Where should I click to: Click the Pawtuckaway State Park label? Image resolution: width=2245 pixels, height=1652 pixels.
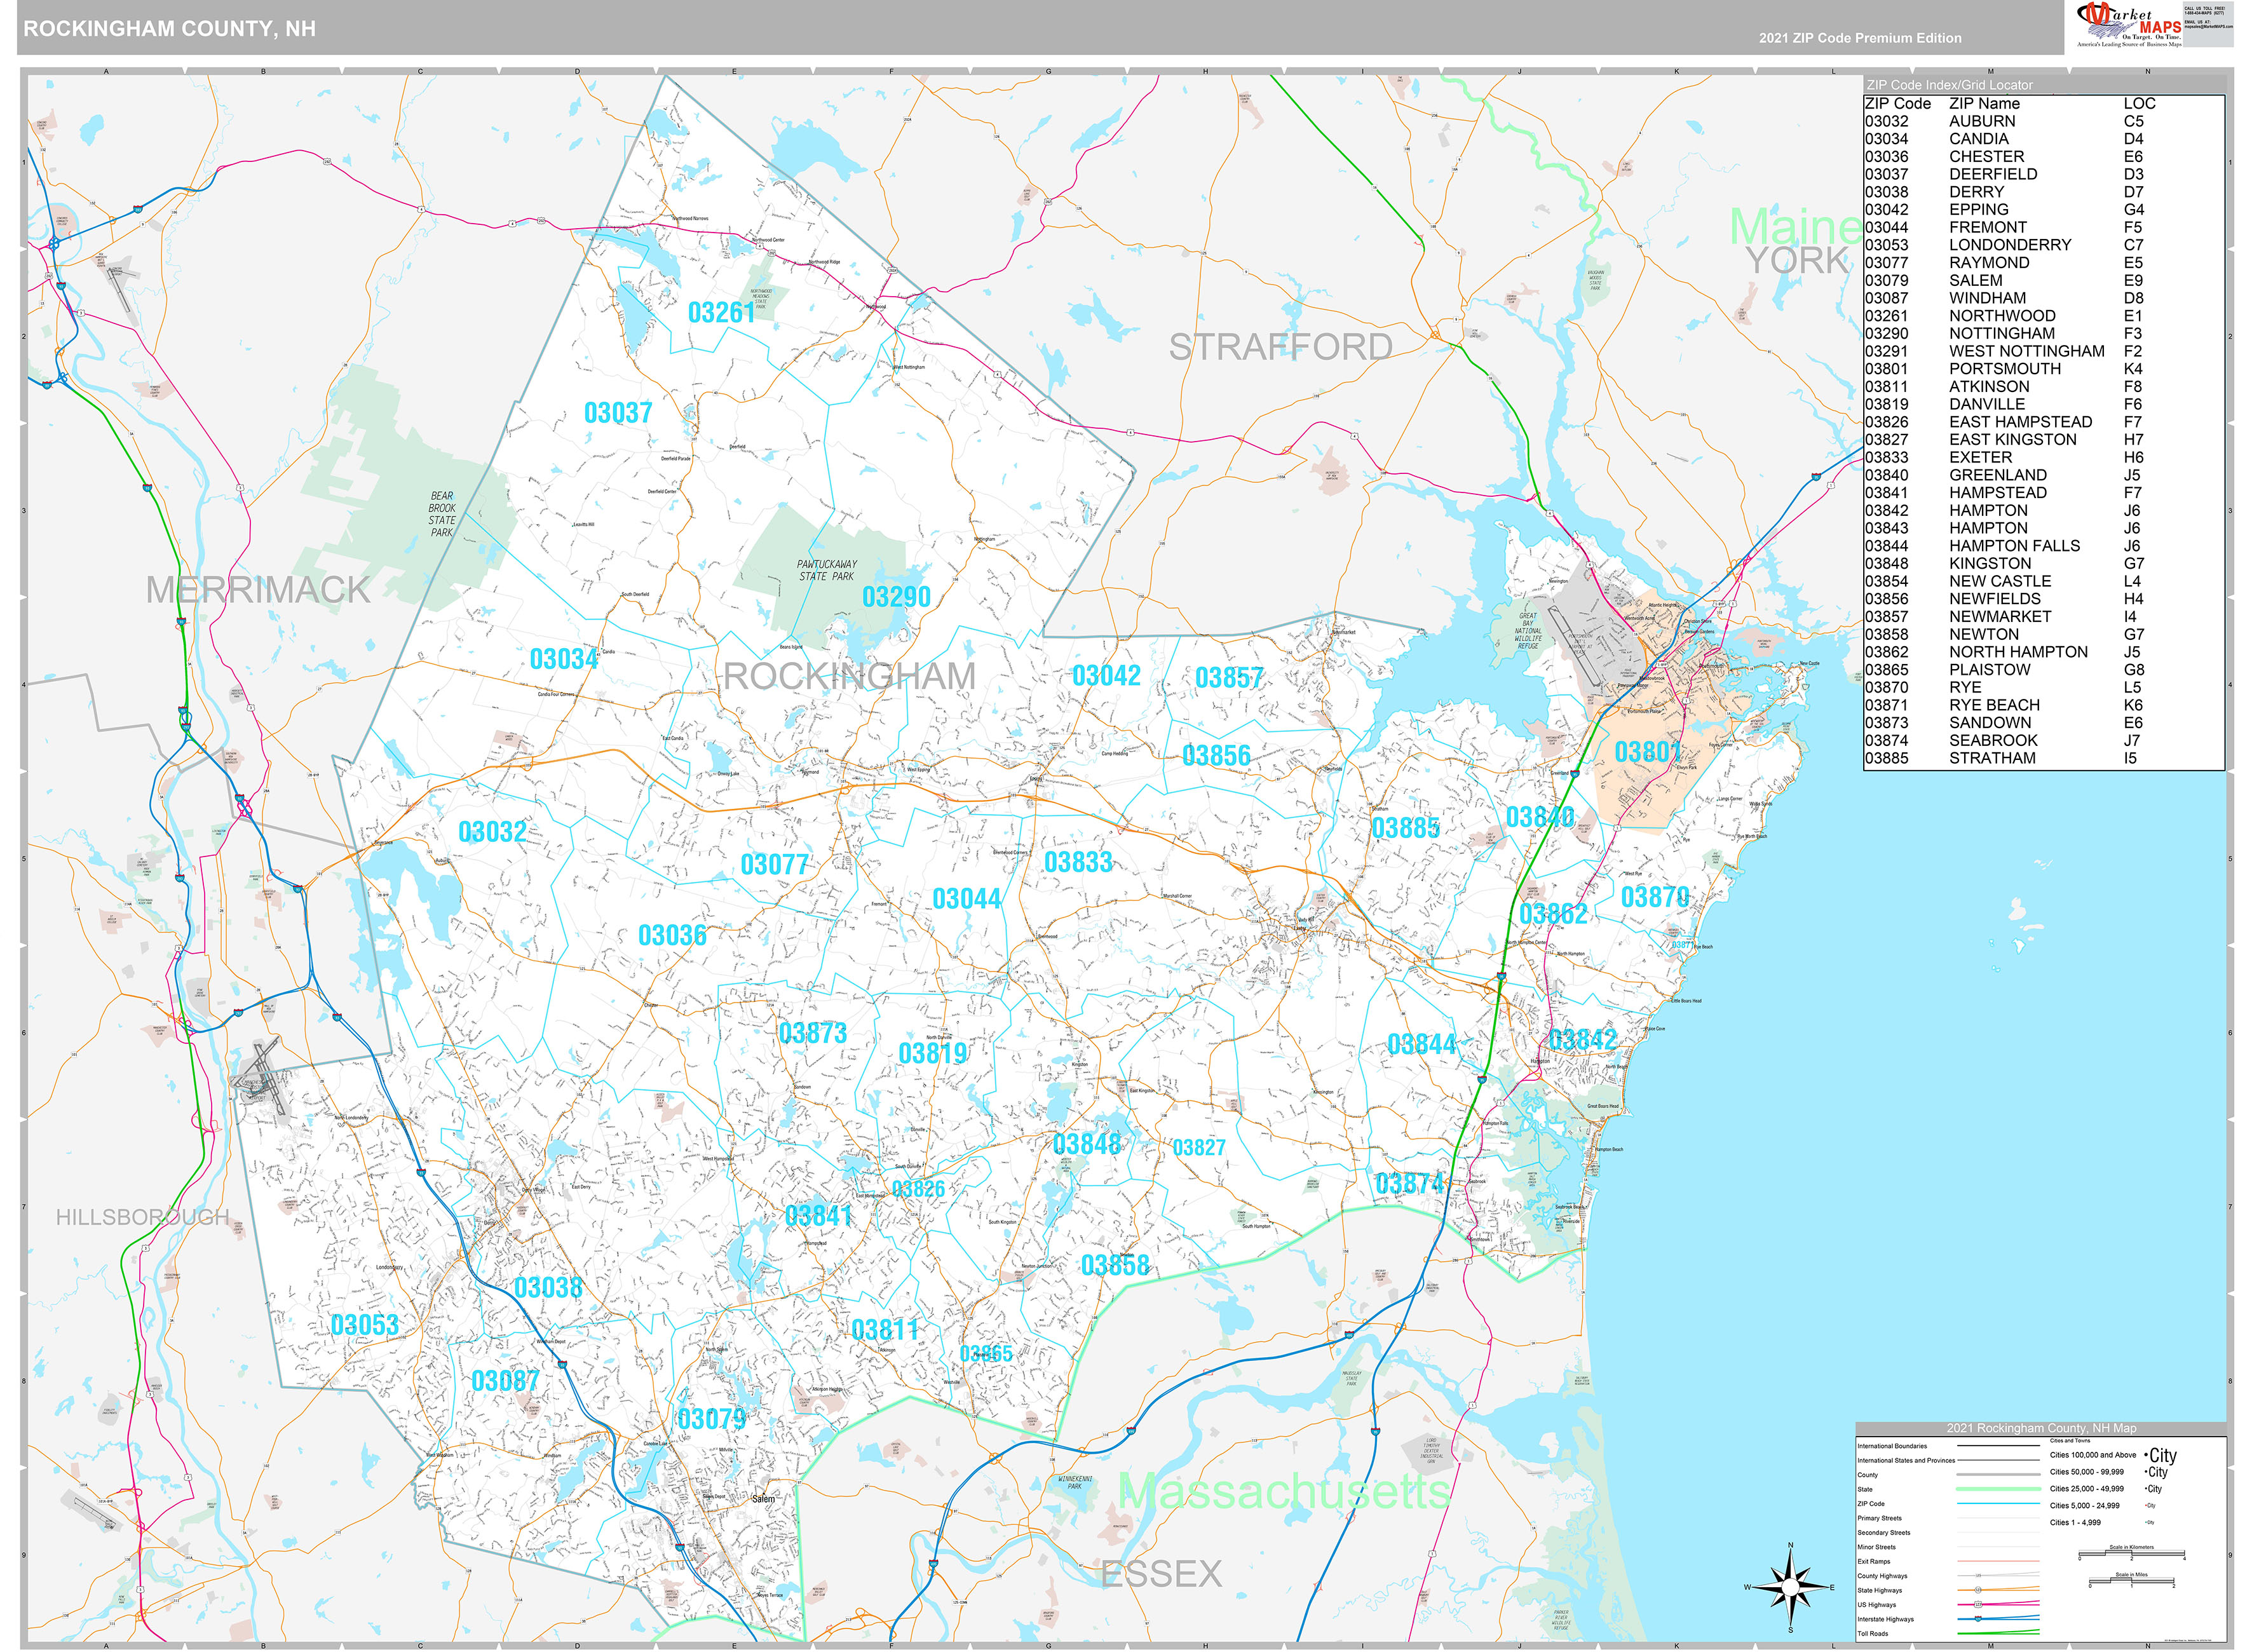coord(826,570)
